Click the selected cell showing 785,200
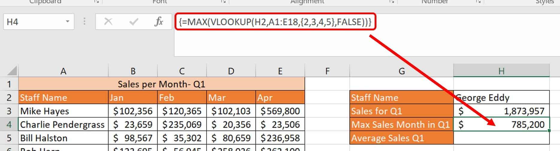Screen dimensions: 560x151 [x=501, y=124]
